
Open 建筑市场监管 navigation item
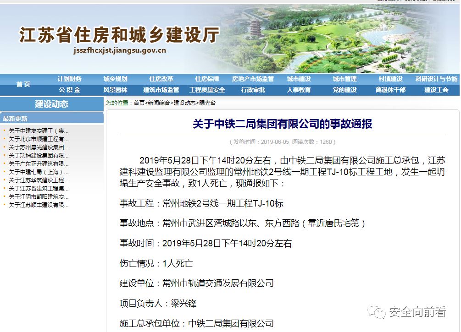161,90
